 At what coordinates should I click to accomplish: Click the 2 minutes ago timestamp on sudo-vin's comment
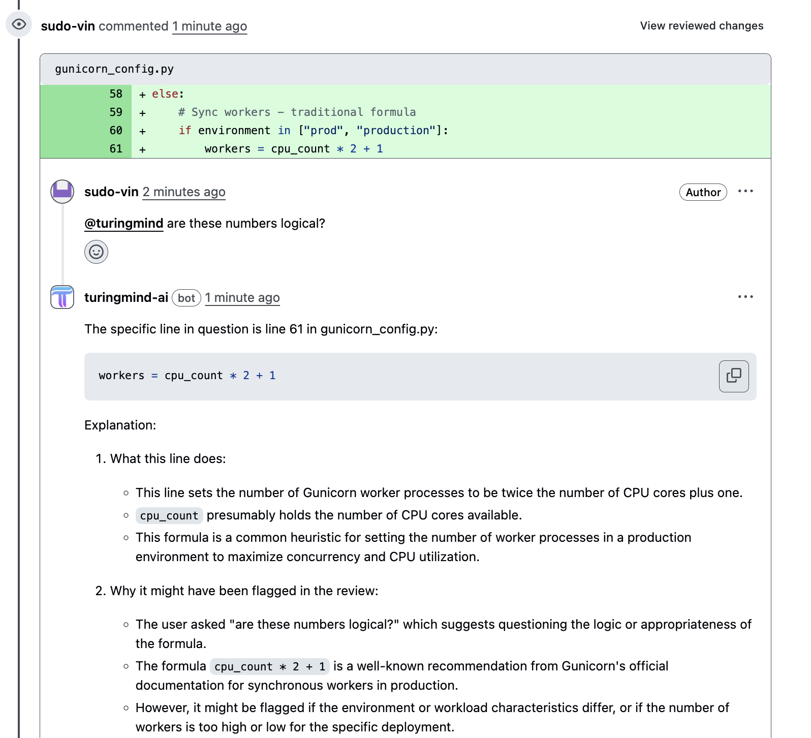[184, 192]
